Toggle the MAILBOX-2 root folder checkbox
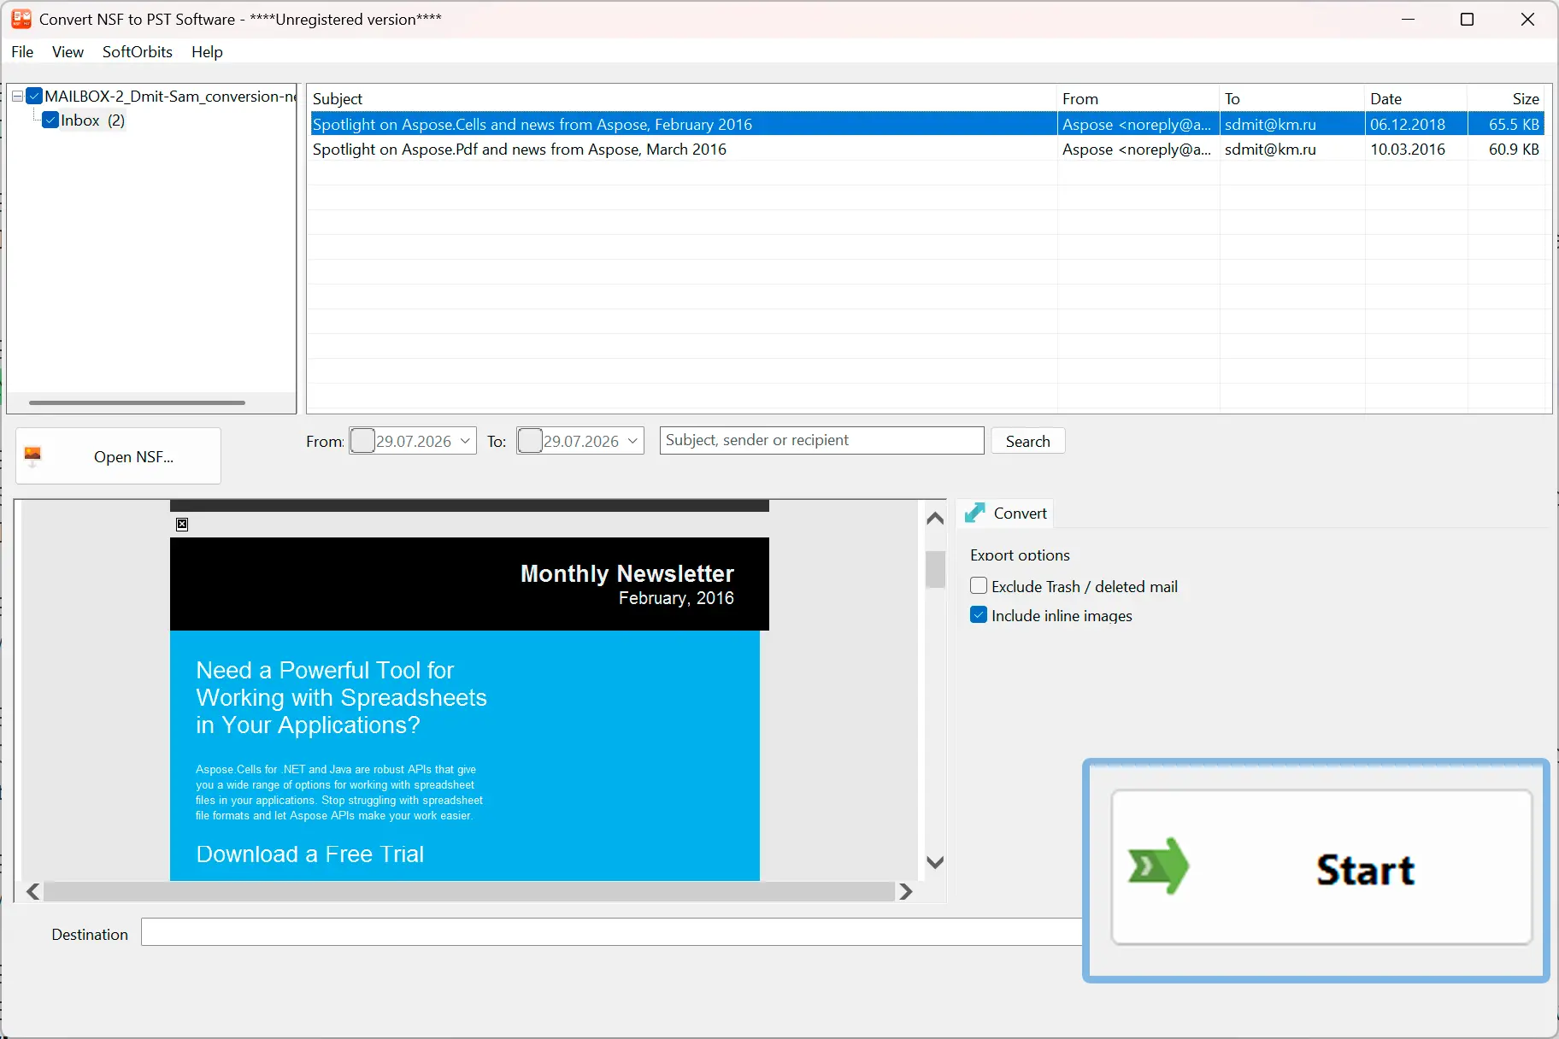This screenshot has height=1039, width=1559. tap(34, 96)
